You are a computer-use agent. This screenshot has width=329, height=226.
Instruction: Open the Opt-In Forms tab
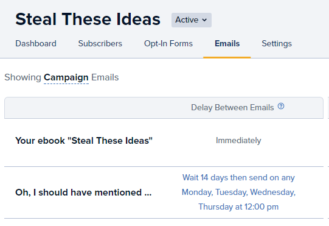pos(168,43)
